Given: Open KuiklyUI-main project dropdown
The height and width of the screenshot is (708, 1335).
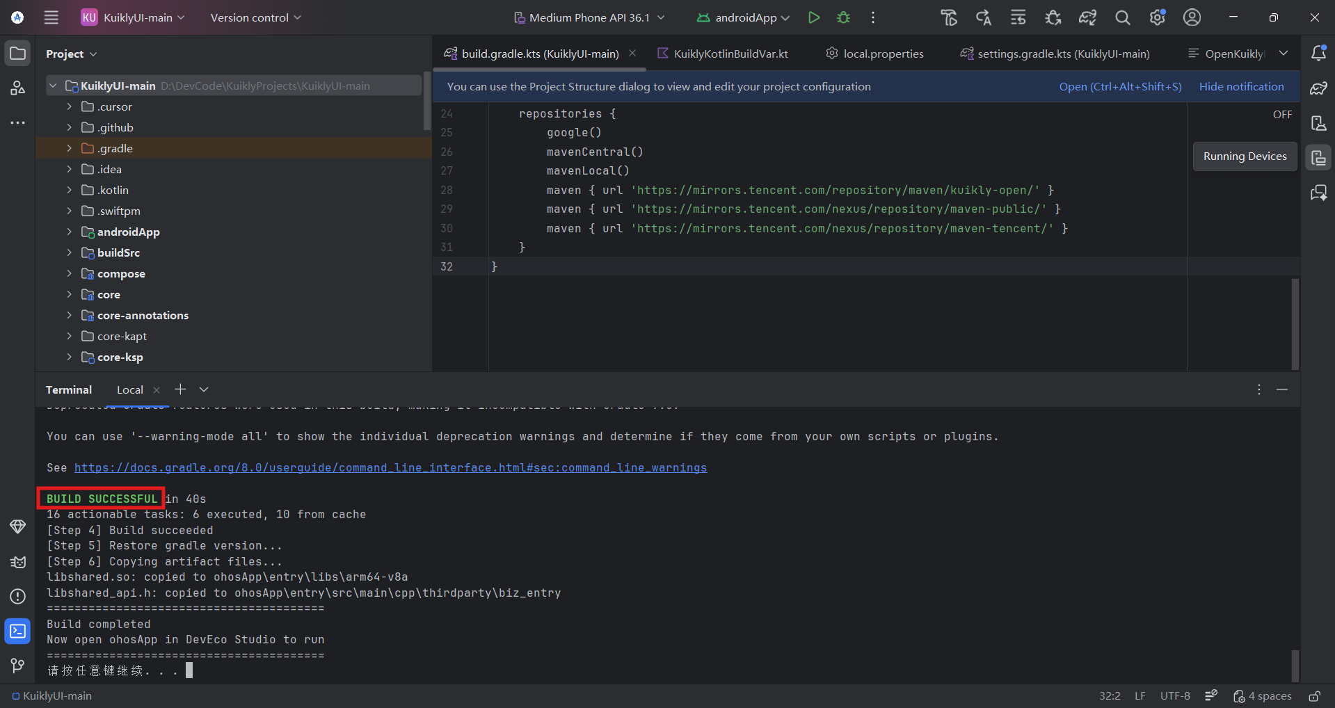Looking at the screenshot, I should click(134, 17).
